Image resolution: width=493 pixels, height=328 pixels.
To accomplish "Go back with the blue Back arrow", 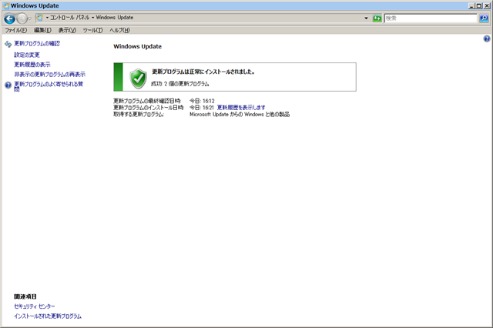I will point(9,18).
